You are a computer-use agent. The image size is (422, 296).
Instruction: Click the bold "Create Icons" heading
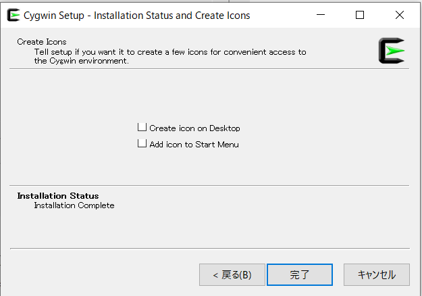(x=42, y=42)
